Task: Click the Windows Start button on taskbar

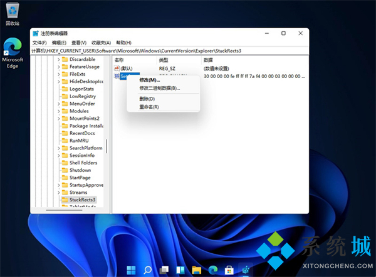Action: [131, 270]
